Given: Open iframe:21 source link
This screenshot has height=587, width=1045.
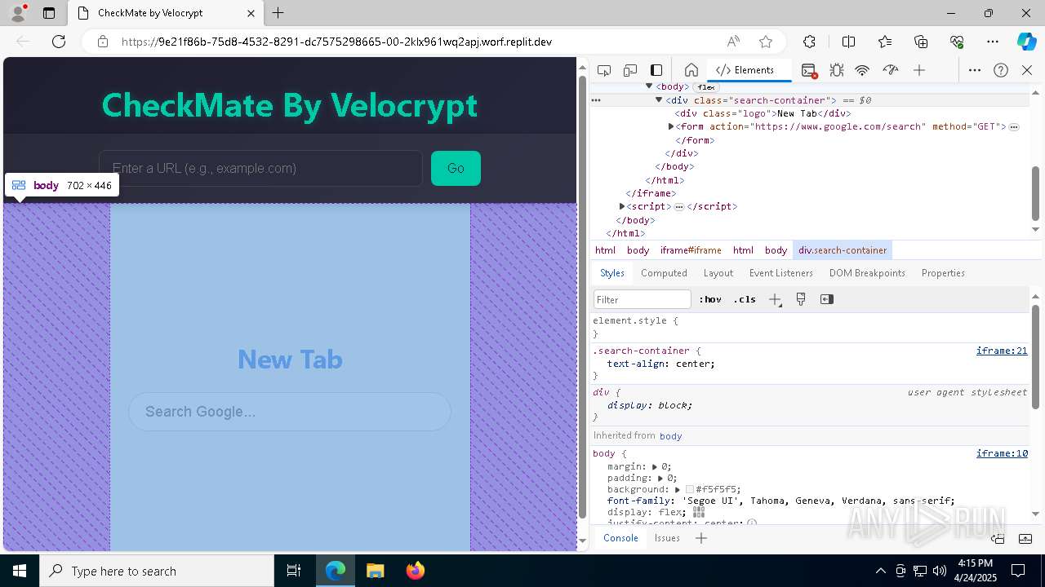Looking at the screenshot, I should coord(1002,351).
